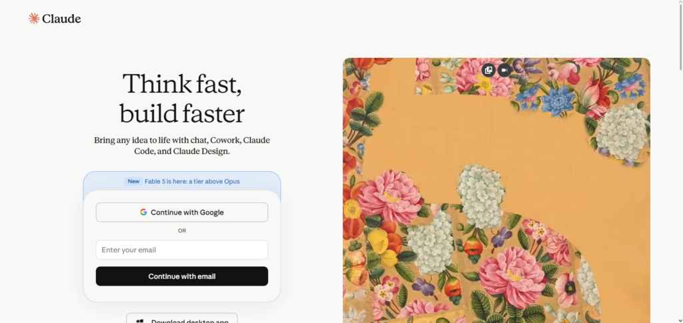Viewport: 683px width, 323px height.
Task: Click the orange Claude starburst logo
Action: [34, 18]
